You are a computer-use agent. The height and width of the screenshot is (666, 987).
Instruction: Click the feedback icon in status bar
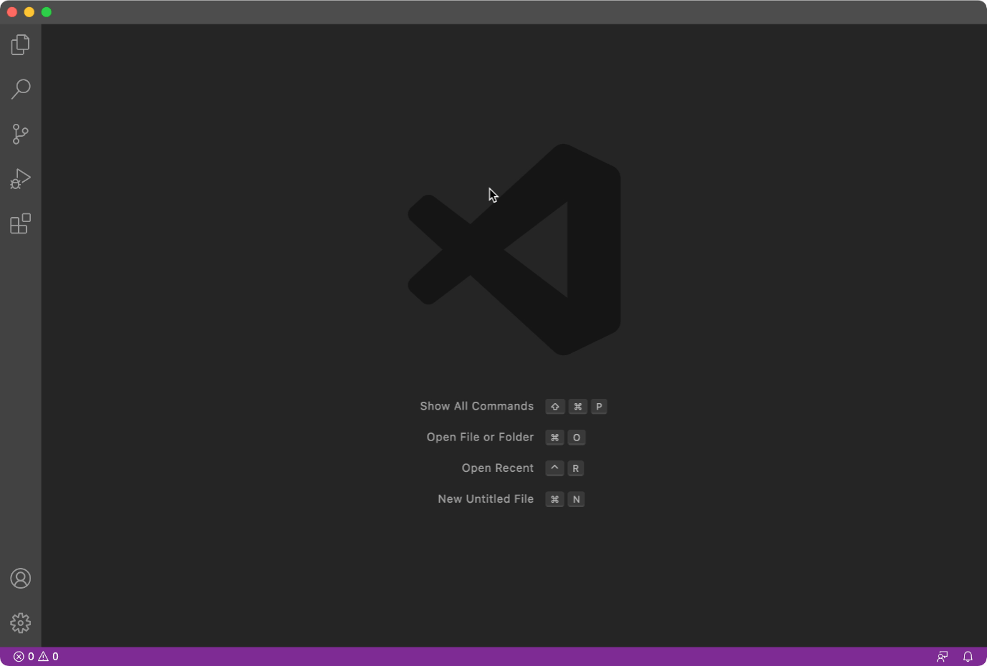(942, 657)
